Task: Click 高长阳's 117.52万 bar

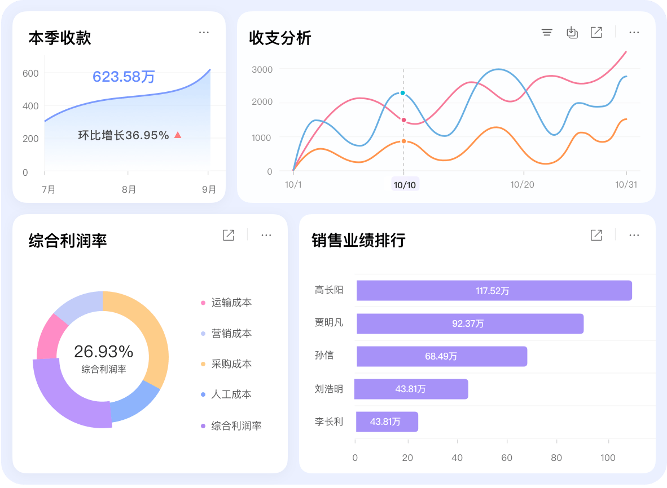Action: [x=494, y=290]
